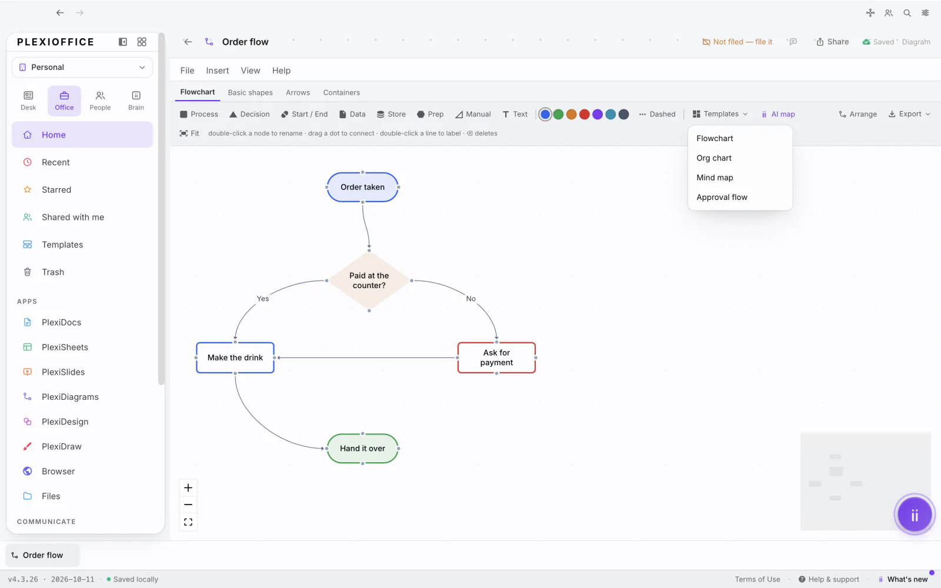Collapse the Templates dropdown
The width and height of the screenshot is (941, 588).
[x=720, y=114]
